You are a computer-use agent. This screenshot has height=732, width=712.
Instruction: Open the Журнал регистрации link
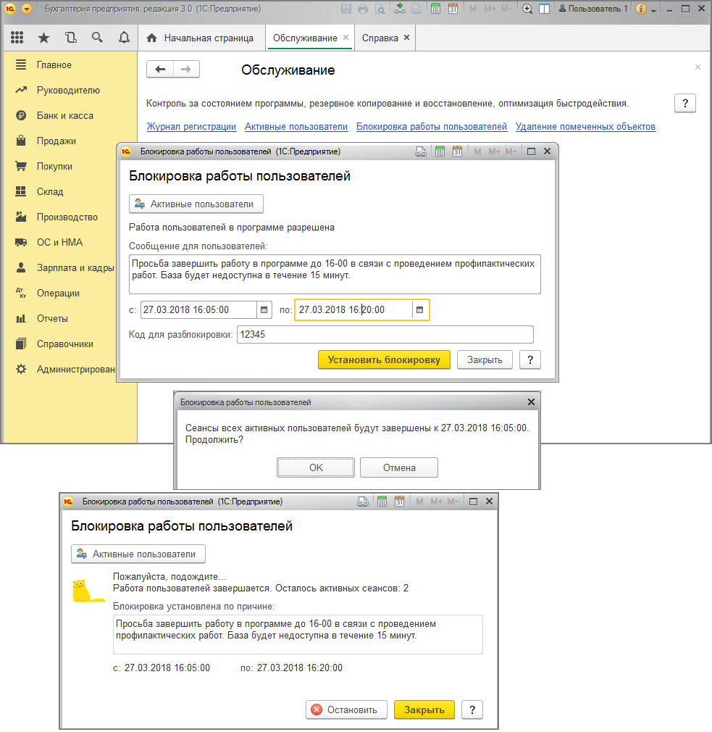click(x=191, y=127)
